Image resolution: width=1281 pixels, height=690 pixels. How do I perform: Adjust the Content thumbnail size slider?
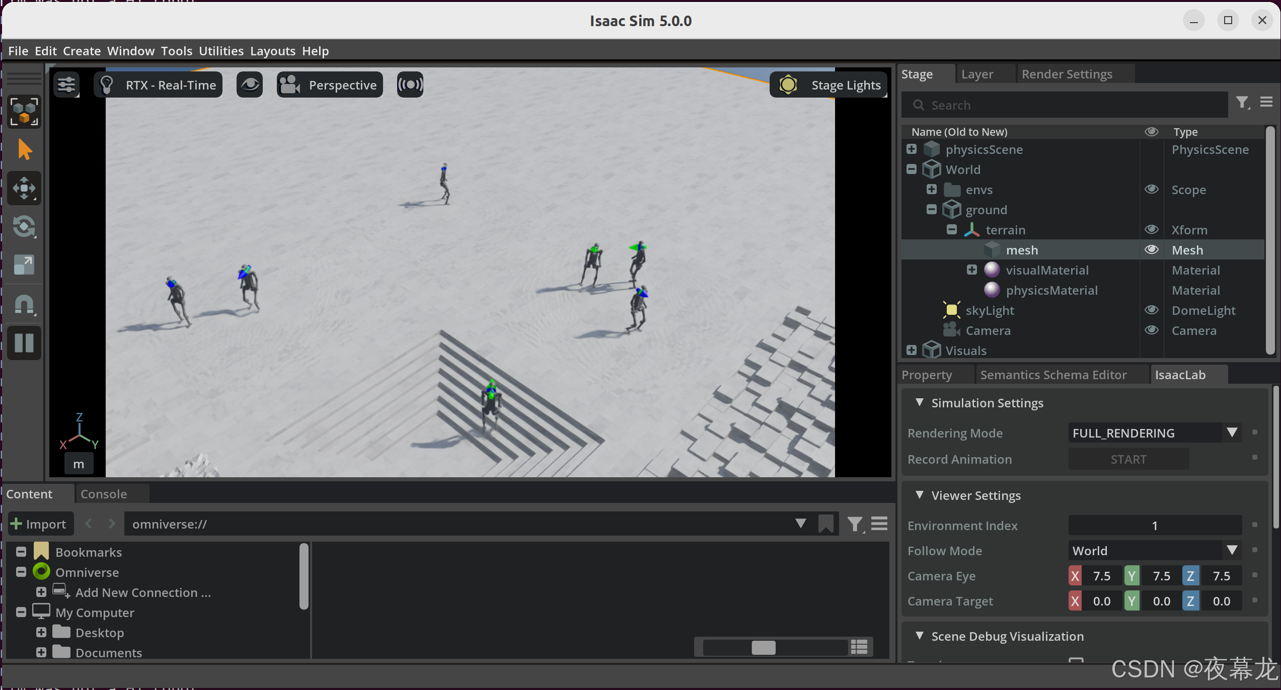pyautogui.click(x=763, y=647)
